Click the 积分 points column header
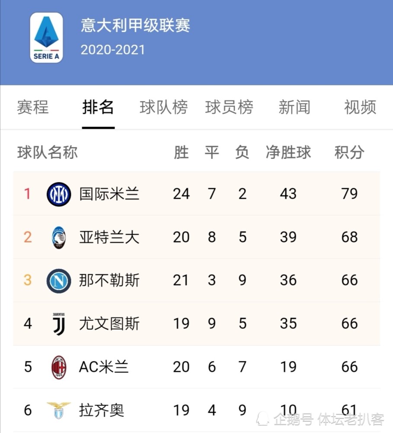393x433 pixels. 349,152
